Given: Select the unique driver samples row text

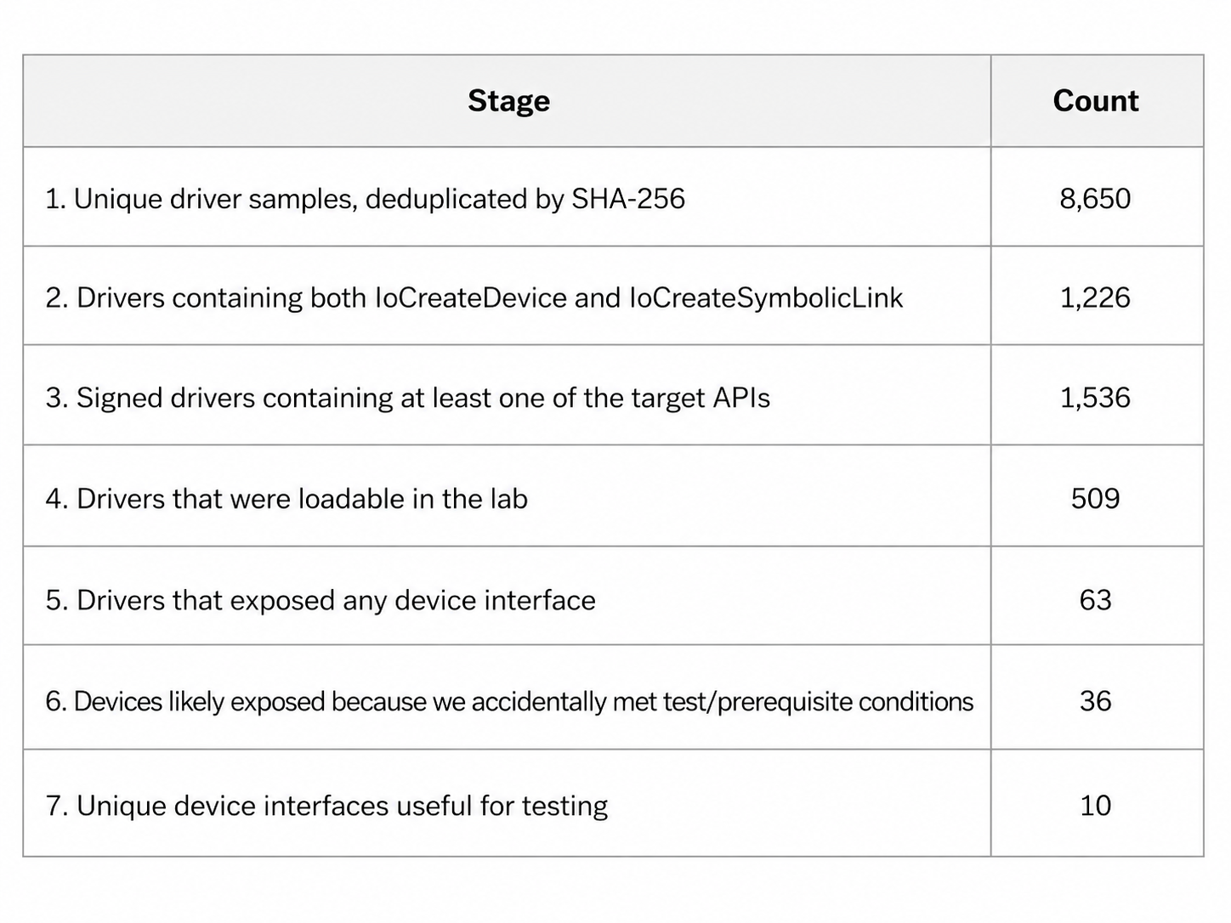Looking at the screenshot, I should pos(365,199).
